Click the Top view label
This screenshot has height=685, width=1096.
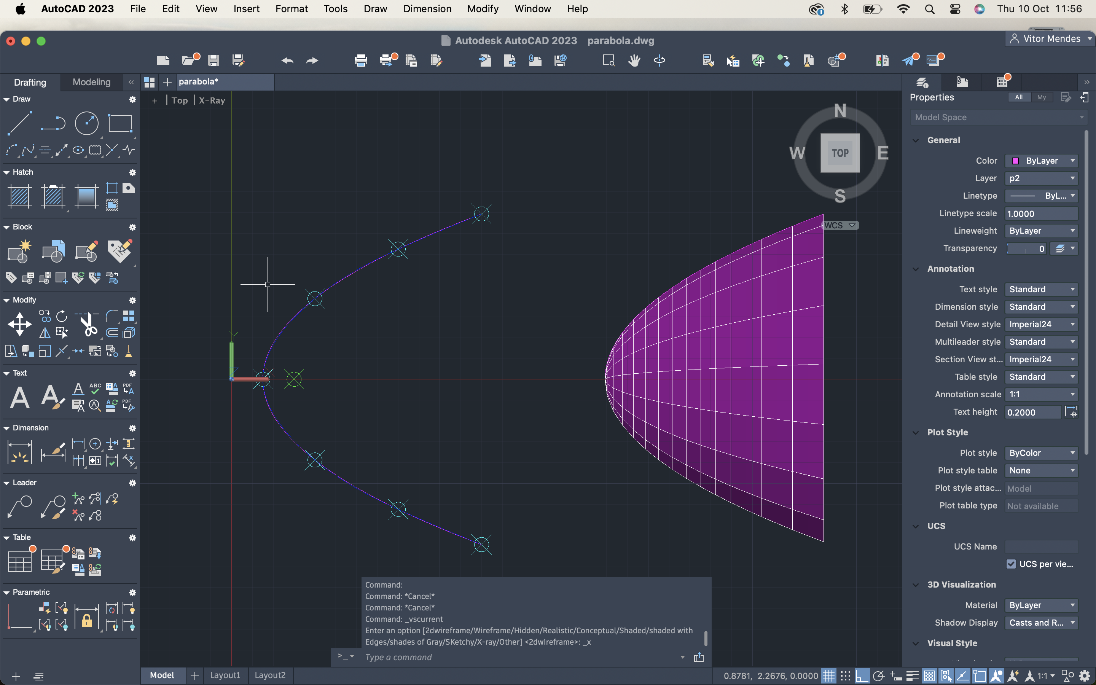point(179,100)
